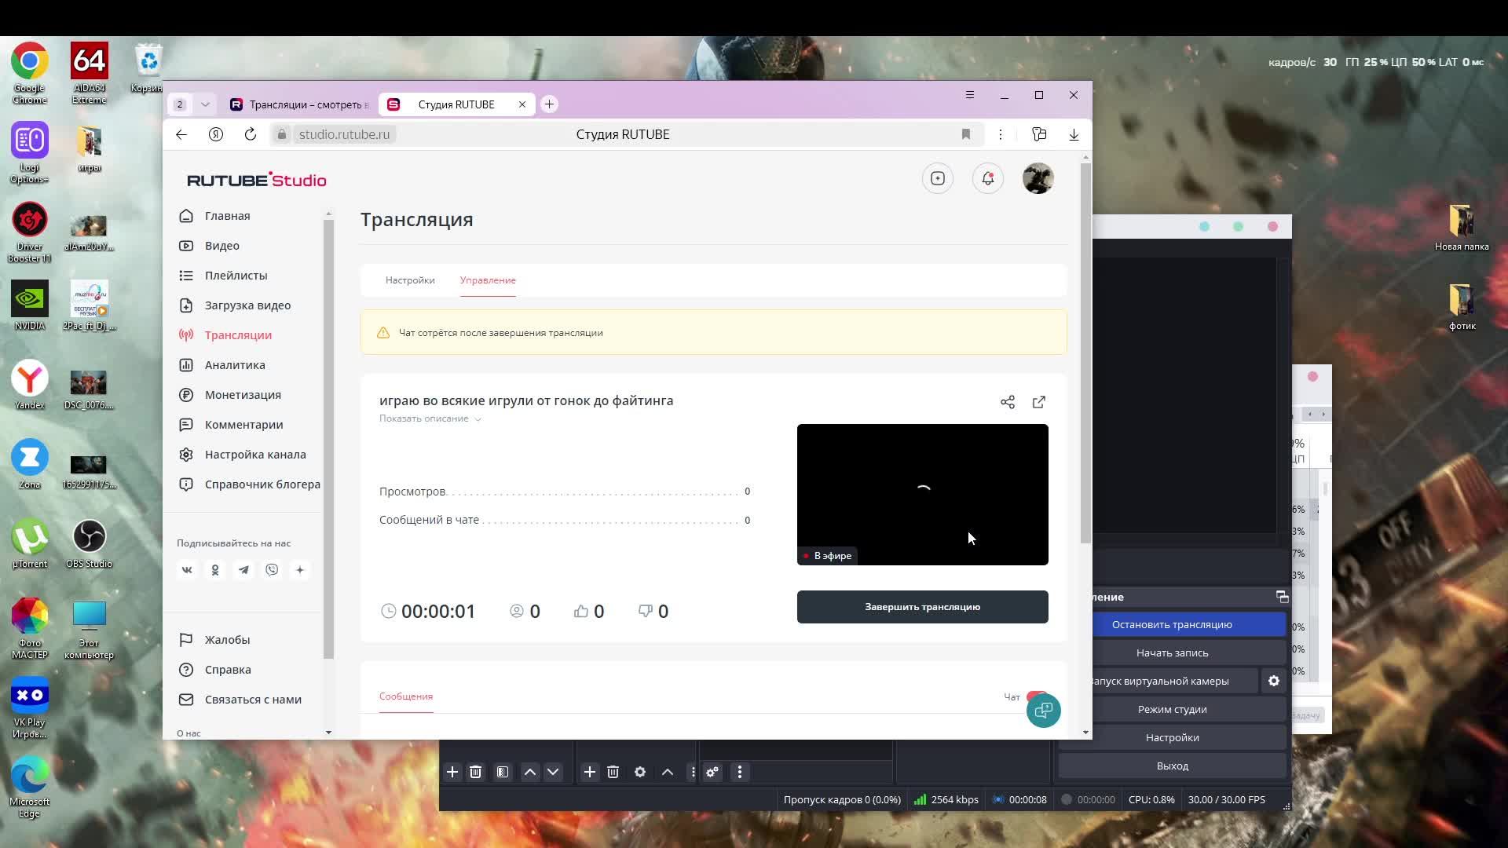Click Завершить трансляцию button
Screen dimensions: 1508x848
(x=923, y=607)
